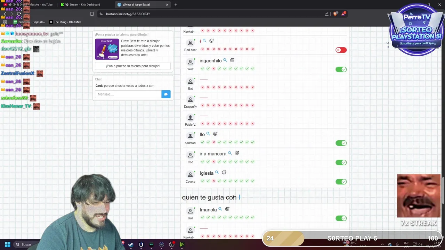Click '¡Pon a prueba tu talento para dibujar!' button
Image resolution: width=445 pixels, height=250 pixels.
tap(132, 66)
